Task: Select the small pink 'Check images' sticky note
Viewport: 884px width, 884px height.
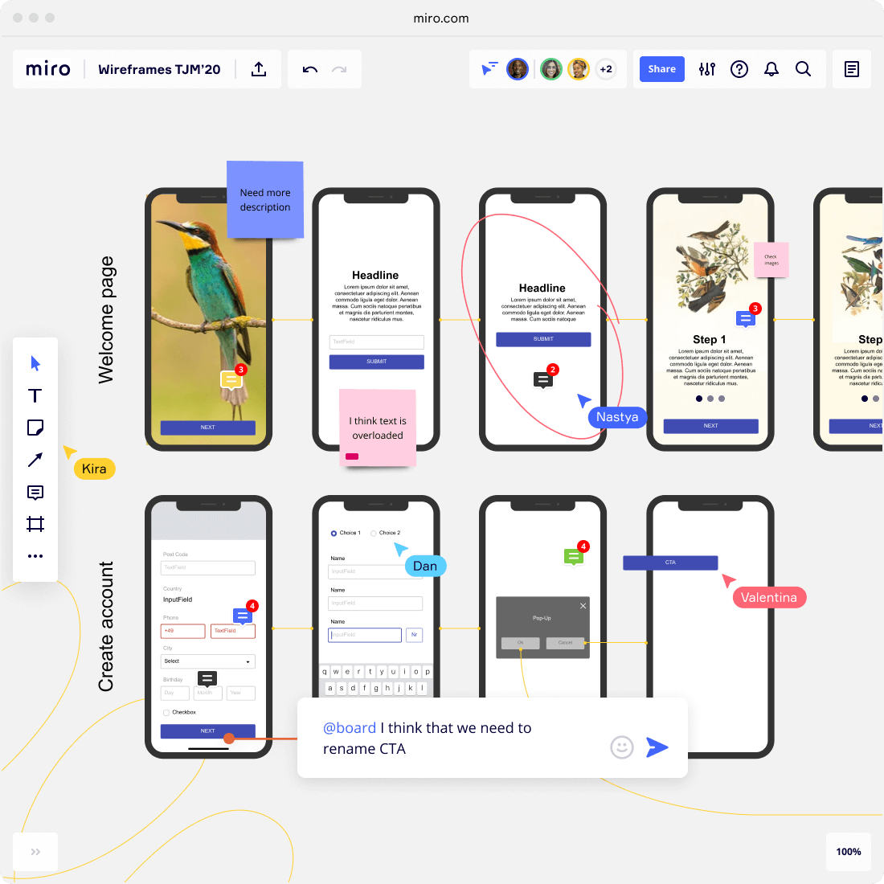Action: coord(771,260)
